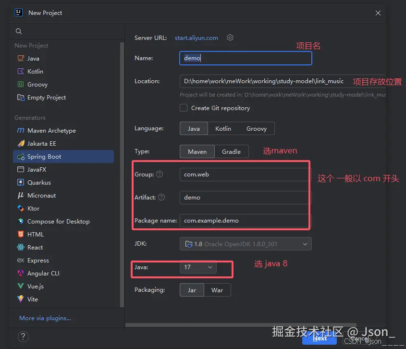Click the Empty Project folder icon

tap(21, 98)
